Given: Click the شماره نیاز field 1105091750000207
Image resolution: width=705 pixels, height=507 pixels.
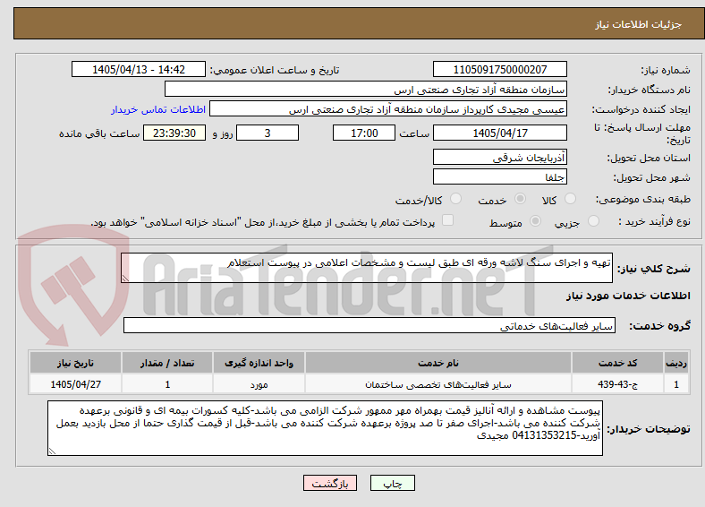Looking at the screenshot, I should [499, 69].
